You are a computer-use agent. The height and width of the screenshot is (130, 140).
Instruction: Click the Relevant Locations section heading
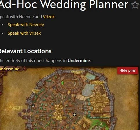[25, 51]
